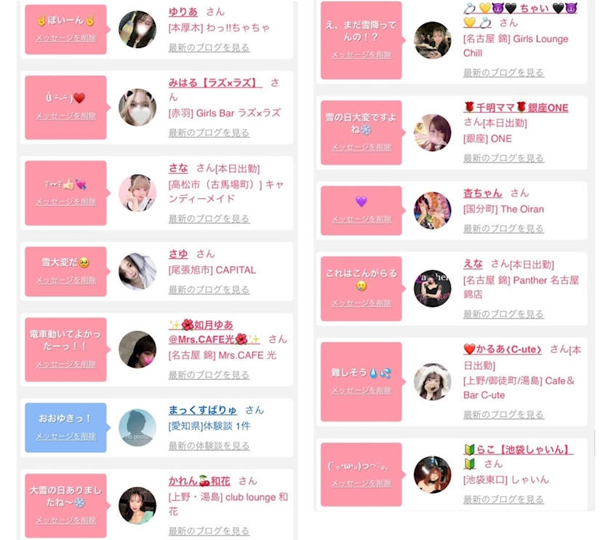Click 千明ママ 銀座ONE name link
611x540 pixels.
pyautogui.click(x=516, y=108)
